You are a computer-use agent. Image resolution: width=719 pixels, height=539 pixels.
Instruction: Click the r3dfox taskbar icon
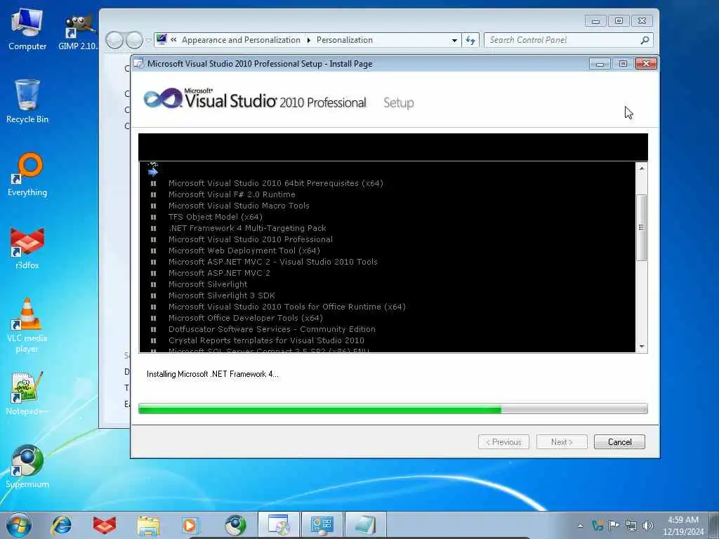coord(105,525)
